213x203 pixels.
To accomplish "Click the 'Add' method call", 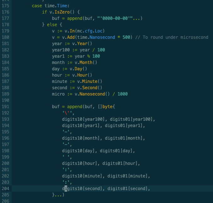I will [x=71, y=38].
